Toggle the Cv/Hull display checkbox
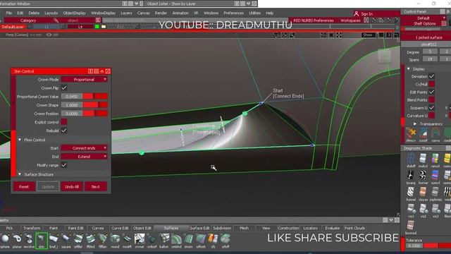 coord(431,84)
